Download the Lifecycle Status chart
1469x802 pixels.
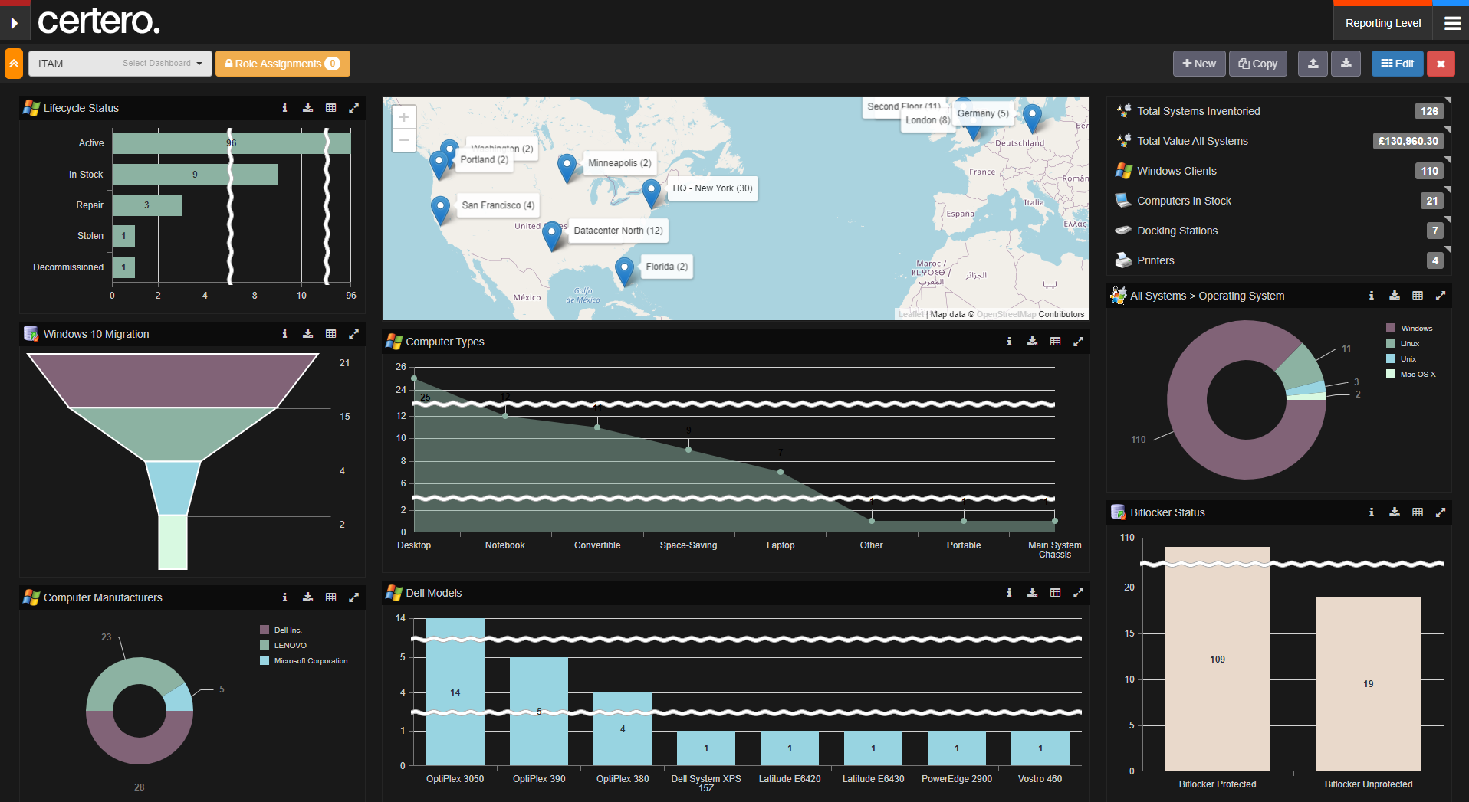point(307,108)
